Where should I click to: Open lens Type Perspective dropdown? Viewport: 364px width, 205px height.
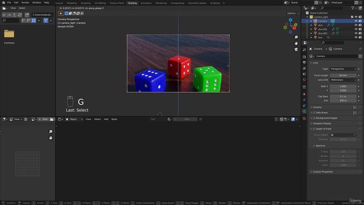pos(343,69)
